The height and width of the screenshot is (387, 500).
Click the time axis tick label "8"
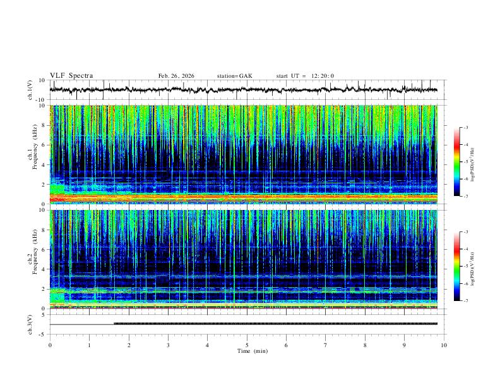365,345
